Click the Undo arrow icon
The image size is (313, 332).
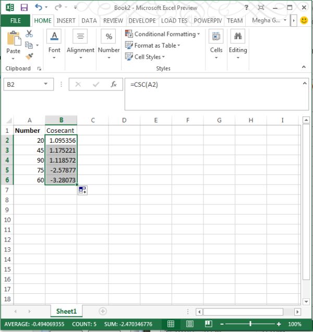pos(39,7)
